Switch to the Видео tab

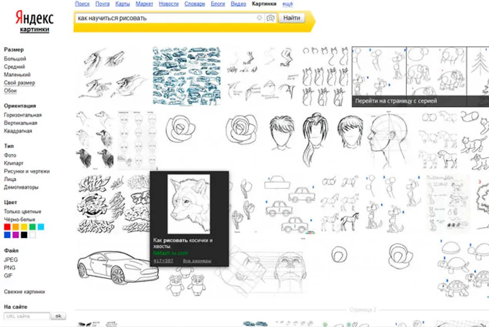click(238, 3)
